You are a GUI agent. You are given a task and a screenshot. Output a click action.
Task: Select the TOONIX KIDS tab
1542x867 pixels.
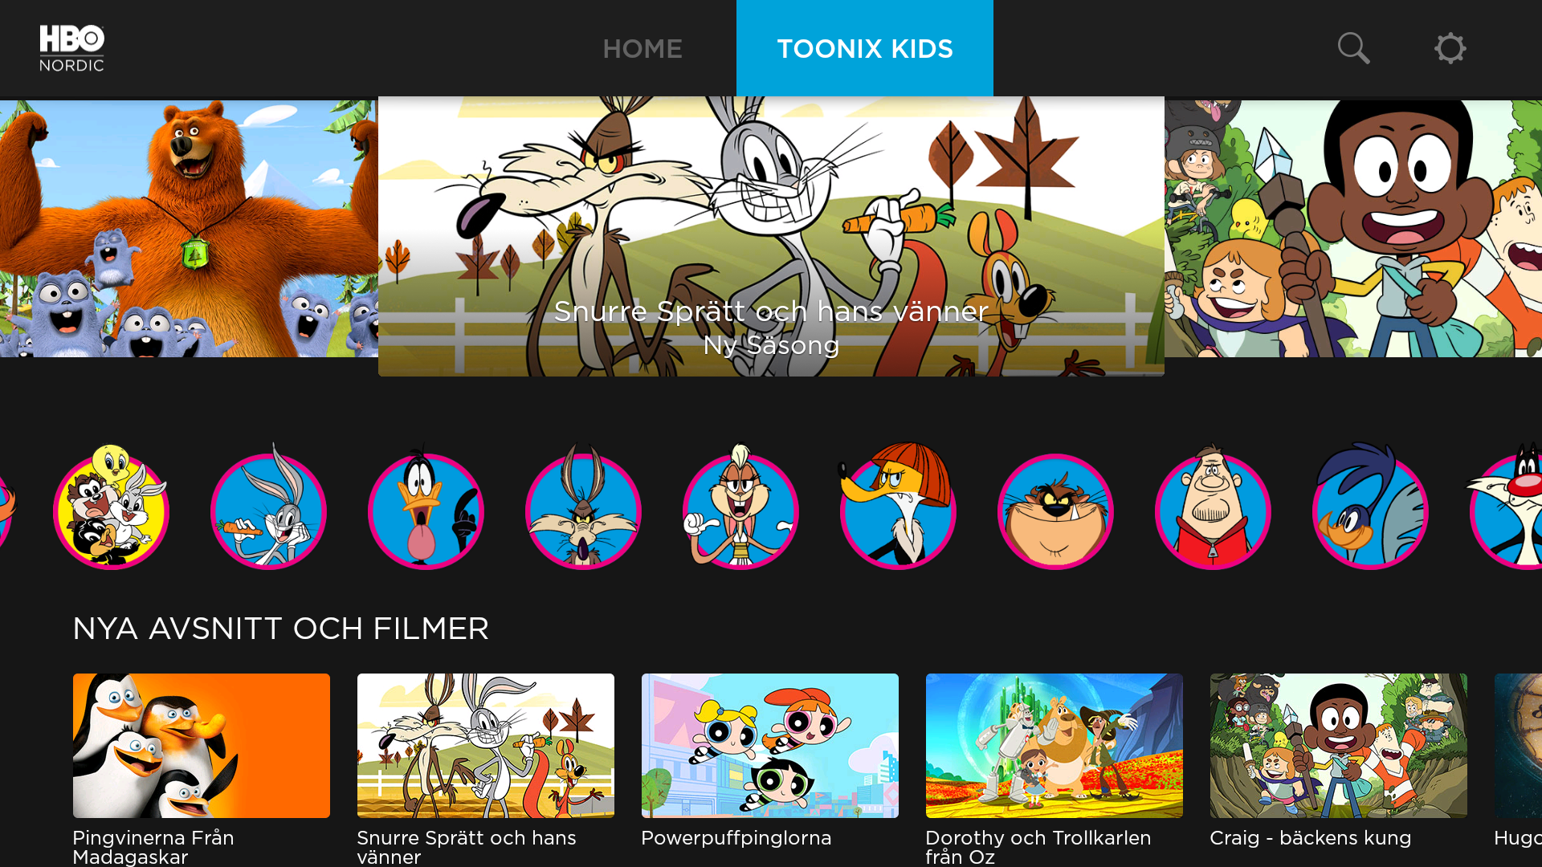[x=865, y=48]
